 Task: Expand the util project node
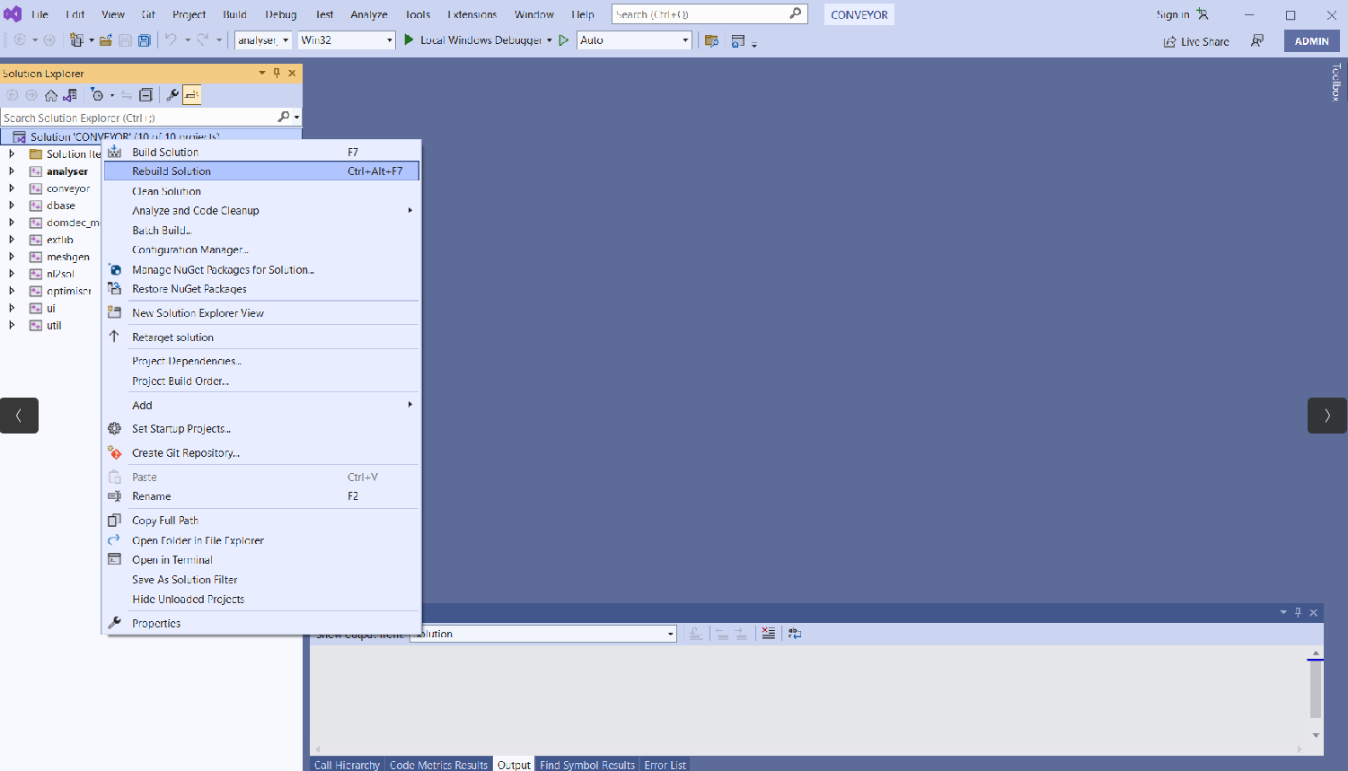12,325
